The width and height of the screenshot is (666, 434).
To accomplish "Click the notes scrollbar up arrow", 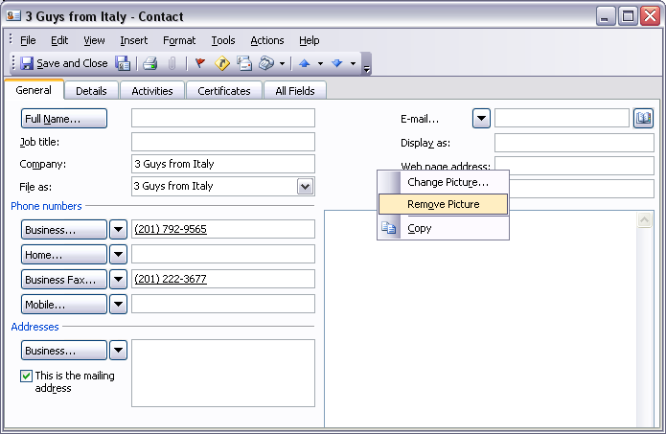I will tap(644, 219).
